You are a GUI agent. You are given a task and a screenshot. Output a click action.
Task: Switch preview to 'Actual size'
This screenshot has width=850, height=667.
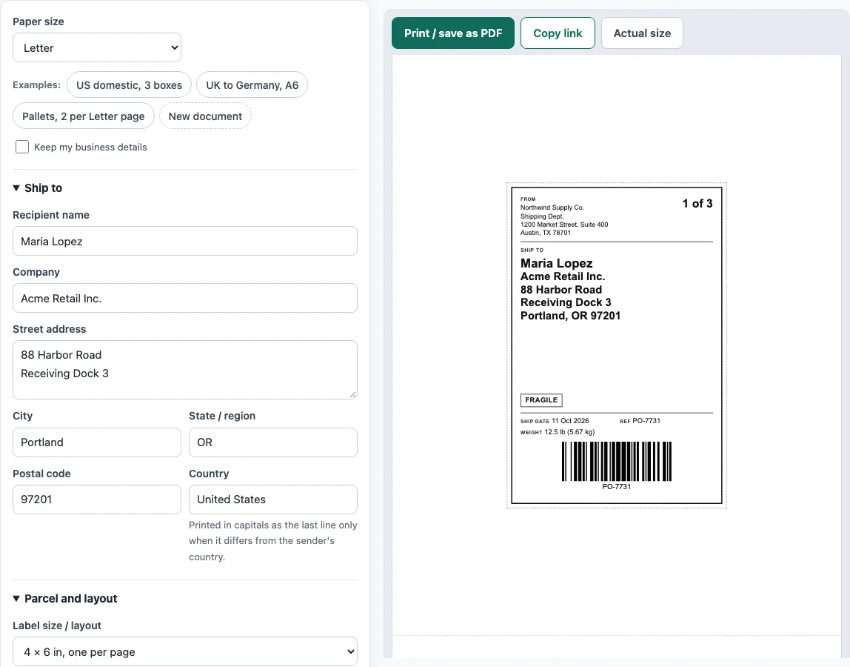pyautogui.click(x=642, y=33)
